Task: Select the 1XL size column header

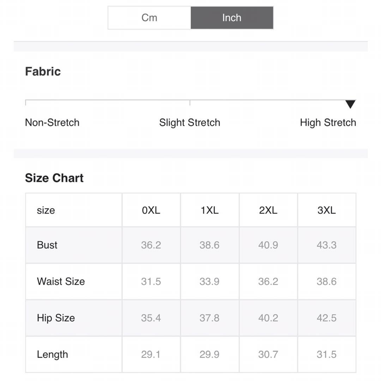Action: click(210, 210)
